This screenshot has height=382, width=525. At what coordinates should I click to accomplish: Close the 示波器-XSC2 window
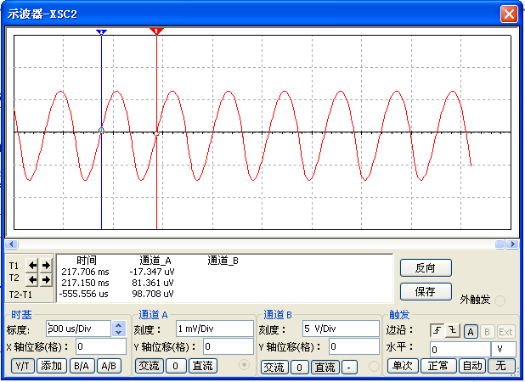(509, 14)
